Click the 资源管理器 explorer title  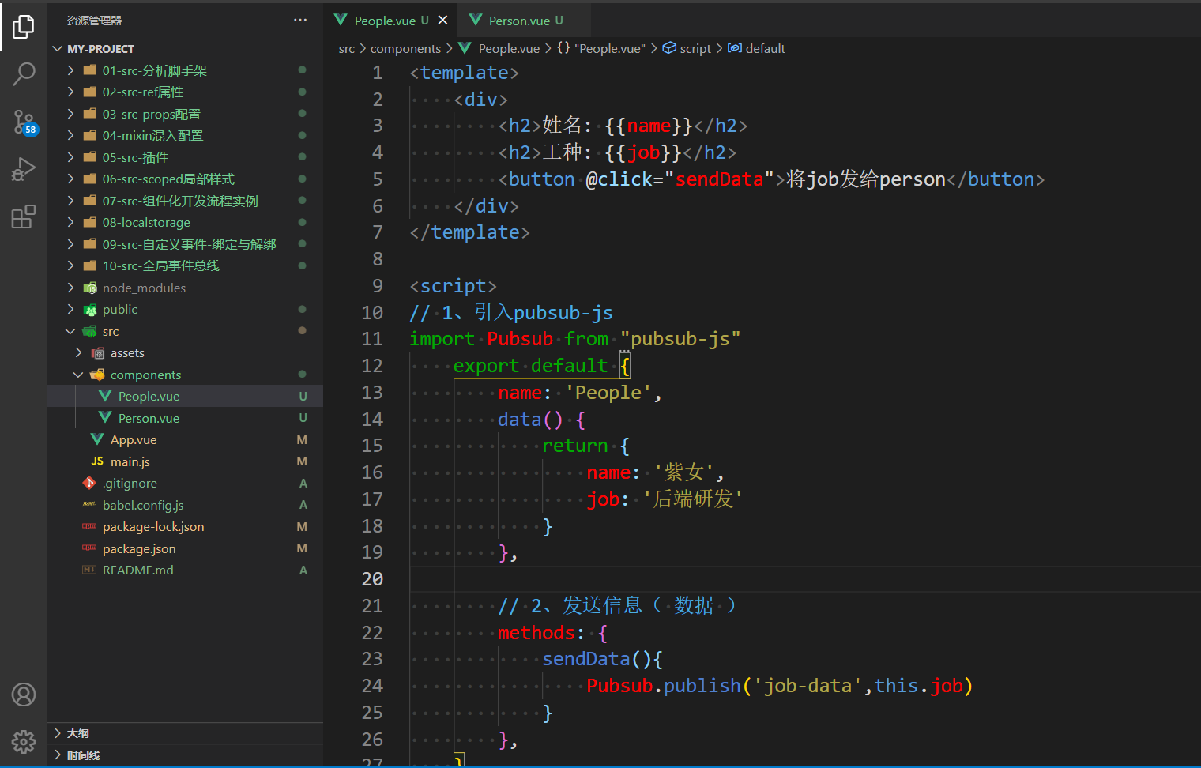click(94, 21)
